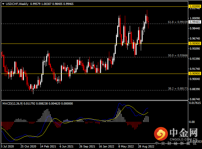The width and height of the screenshot is (202, 149).
Task: Select the MACD zero level 0.00 label
Action: (x=192, y=122)
